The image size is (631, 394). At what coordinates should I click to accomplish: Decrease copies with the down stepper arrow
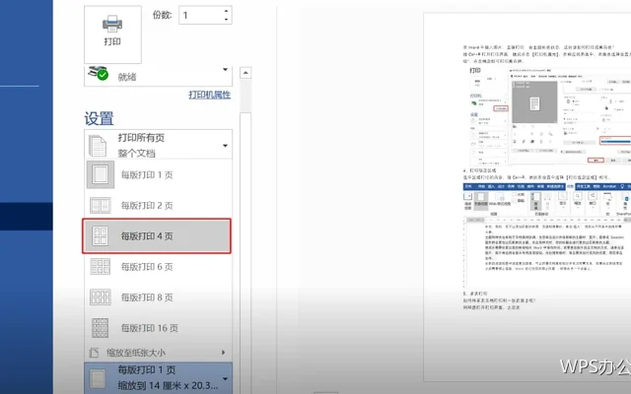(x=227, y=20)
